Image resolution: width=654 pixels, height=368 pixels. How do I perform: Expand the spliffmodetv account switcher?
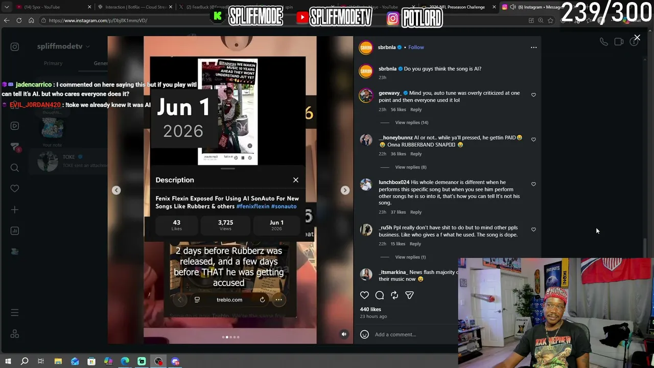point(63,47)
